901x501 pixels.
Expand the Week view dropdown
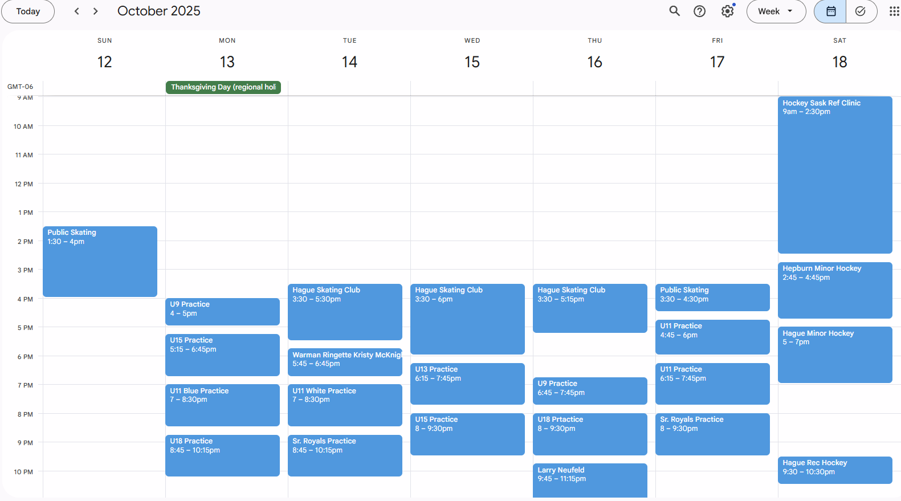click(x=776, y=11)
